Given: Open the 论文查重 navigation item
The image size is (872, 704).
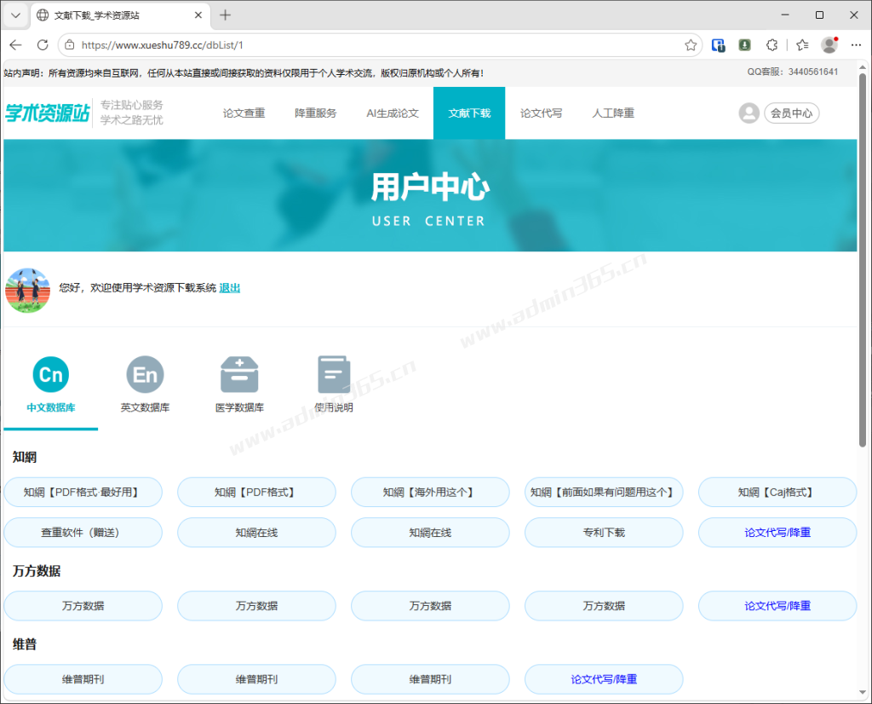Looking at the screenshot, I should tap(244, 113).
